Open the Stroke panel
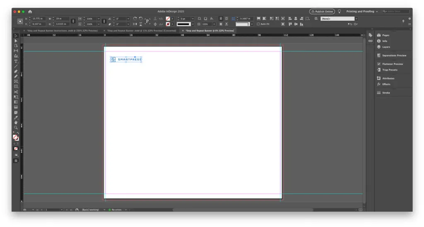The height and width of the screenshot is (227, 424). (385, 93)
